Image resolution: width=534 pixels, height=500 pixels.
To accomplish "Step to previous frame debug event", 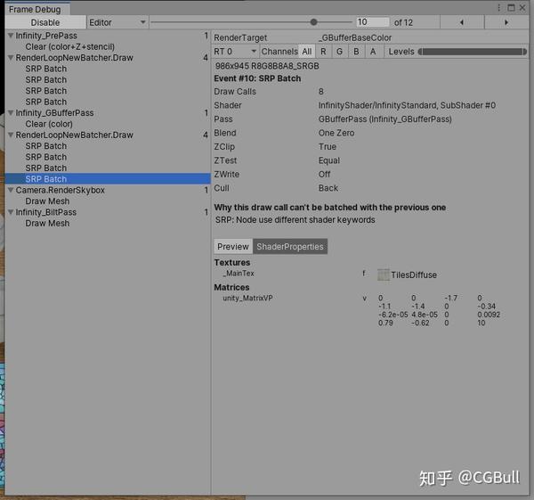I will coord(462,22).
